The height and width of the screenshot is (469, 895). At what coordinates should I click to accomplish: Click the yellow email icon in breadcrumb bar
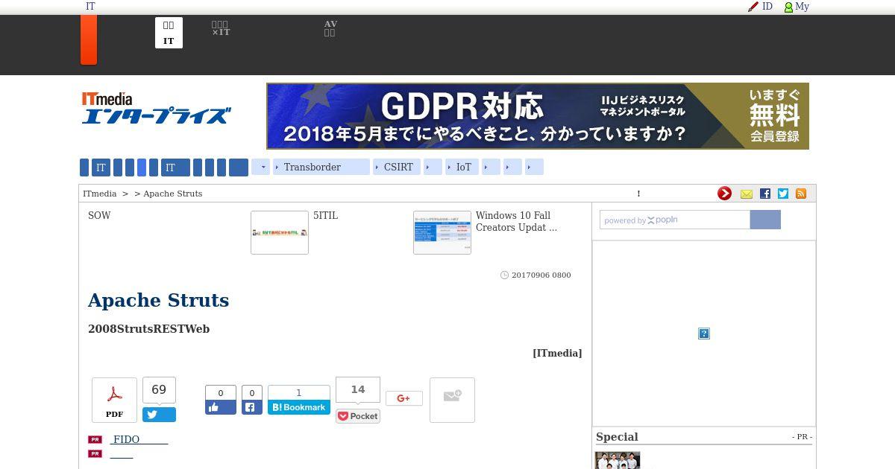click(x=747, y=194)
